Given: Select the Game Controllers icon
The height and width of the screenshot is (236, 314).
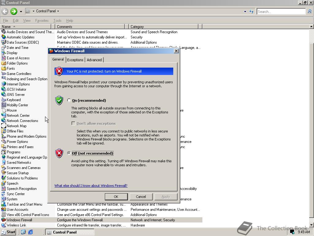Looking at the screenshot, I should point(3,73).
